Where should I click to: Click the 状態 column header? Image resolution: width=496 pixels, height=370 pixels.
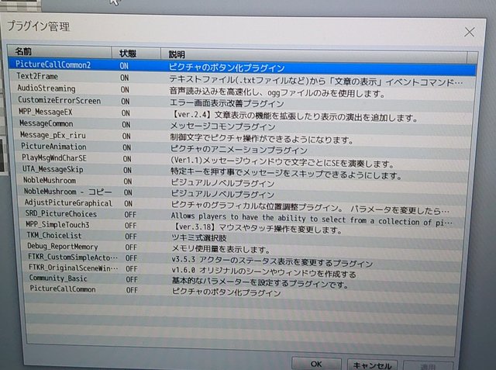(136, 54)
